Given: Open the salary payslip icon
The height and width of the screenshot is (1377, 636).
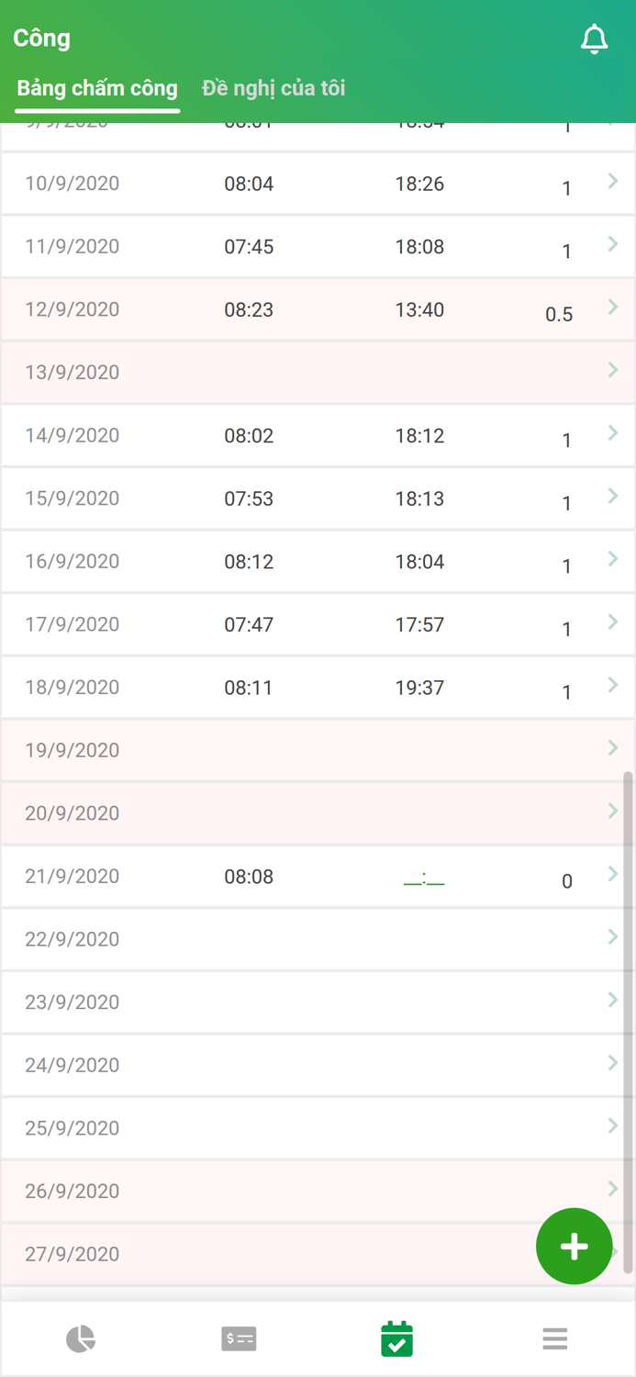Looking at the screenshot, I should (239, 1338).
